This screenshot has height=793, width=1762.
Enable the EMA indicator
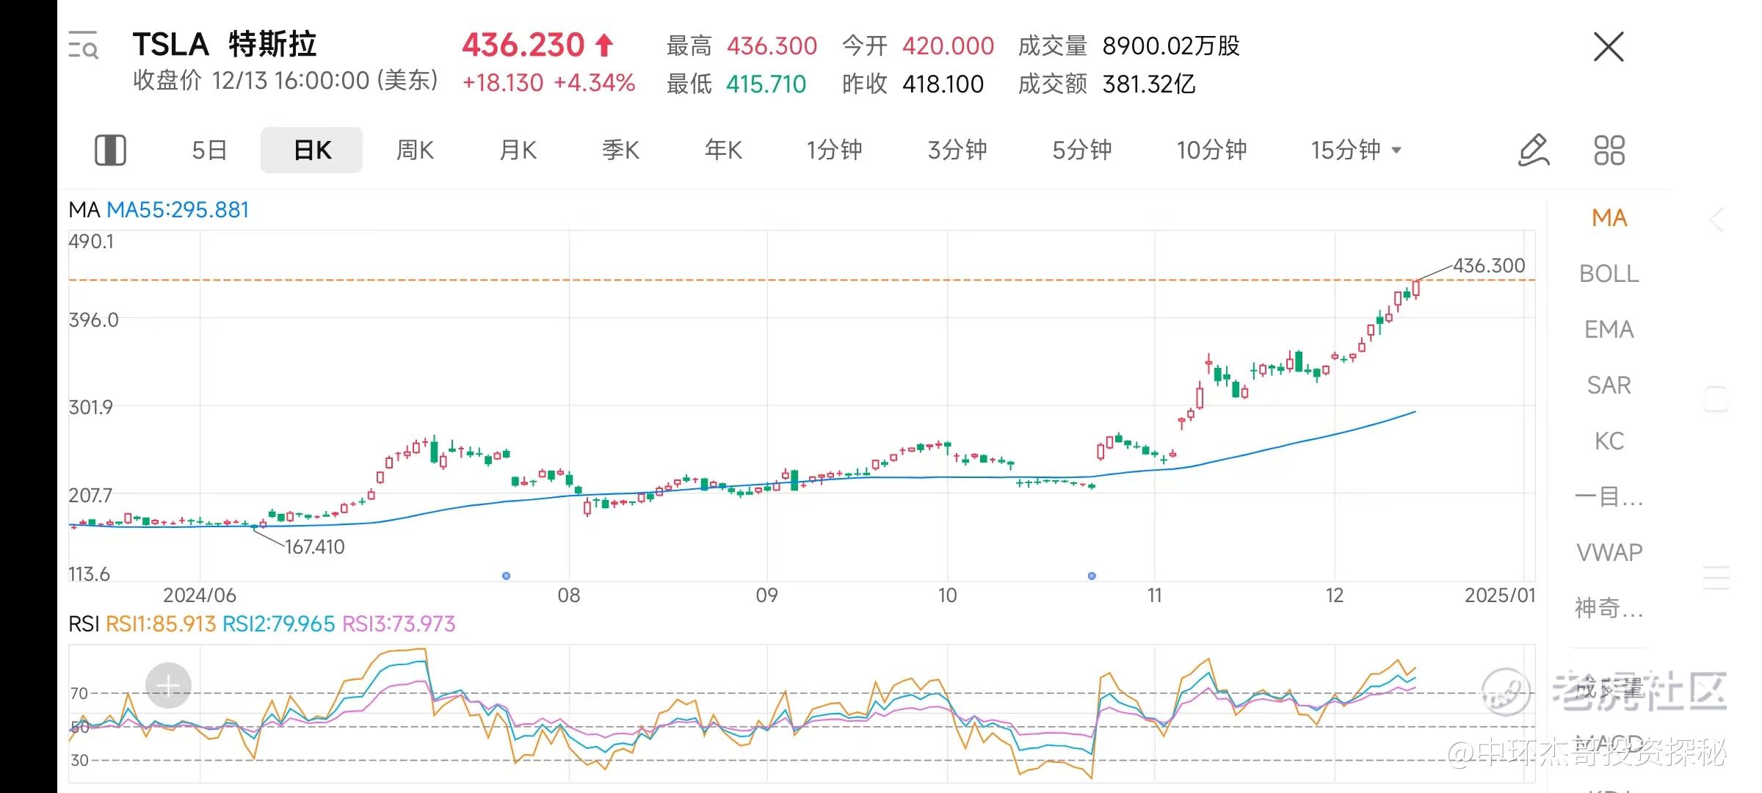pyautogui.click(x=1609, y=330)
